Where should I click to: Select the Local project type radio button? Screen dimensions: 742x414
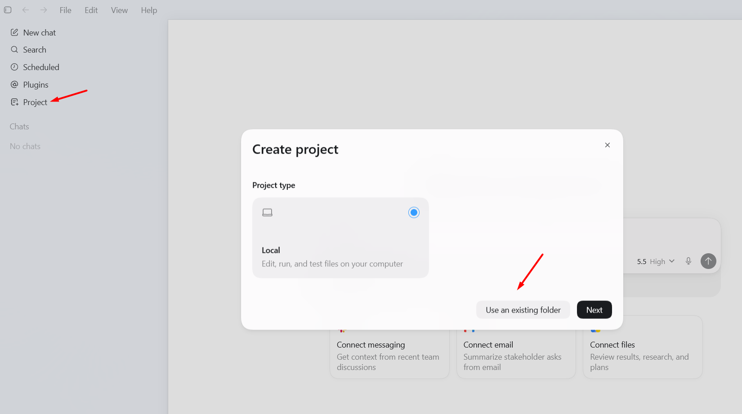click(x=414, y=212)
